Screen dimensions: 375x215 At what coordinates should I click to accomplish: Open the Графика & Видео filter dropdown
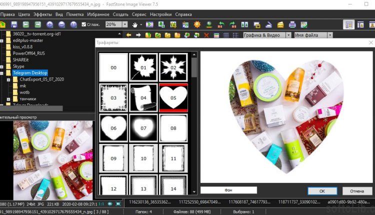tap(288, 35)
